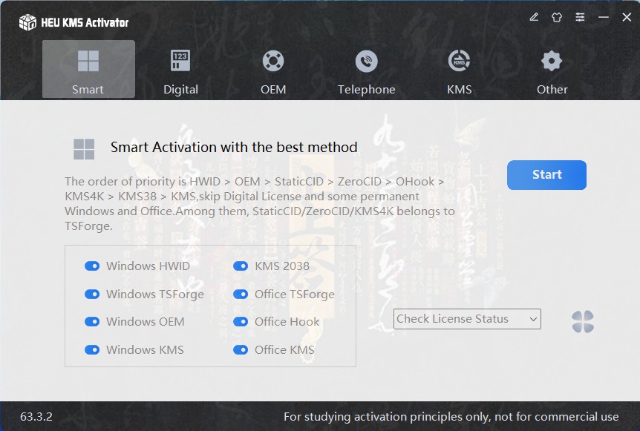Open the sliders settings icon in title bar
Image resolution: width=640 pixels, height=431 pixels.
point(580,17)
